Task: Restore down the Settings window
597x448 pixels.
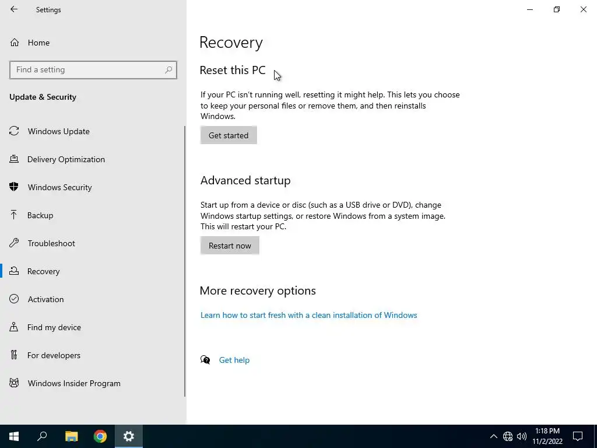Action: (557, 9)
